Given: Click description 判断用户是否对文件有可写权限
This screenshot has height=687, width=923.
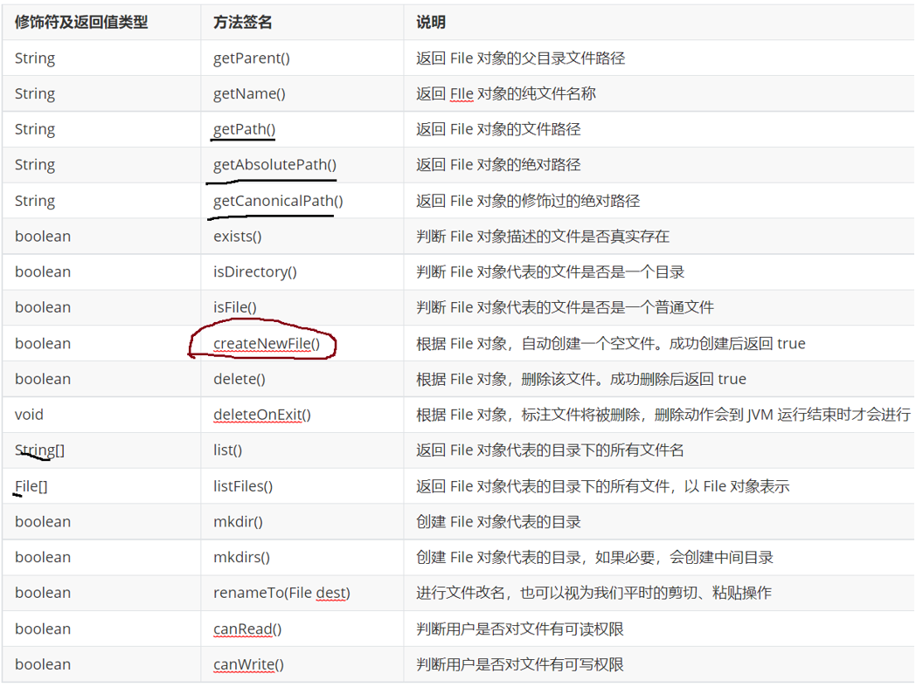Looking at the screenshot, I should click(520, 664).
